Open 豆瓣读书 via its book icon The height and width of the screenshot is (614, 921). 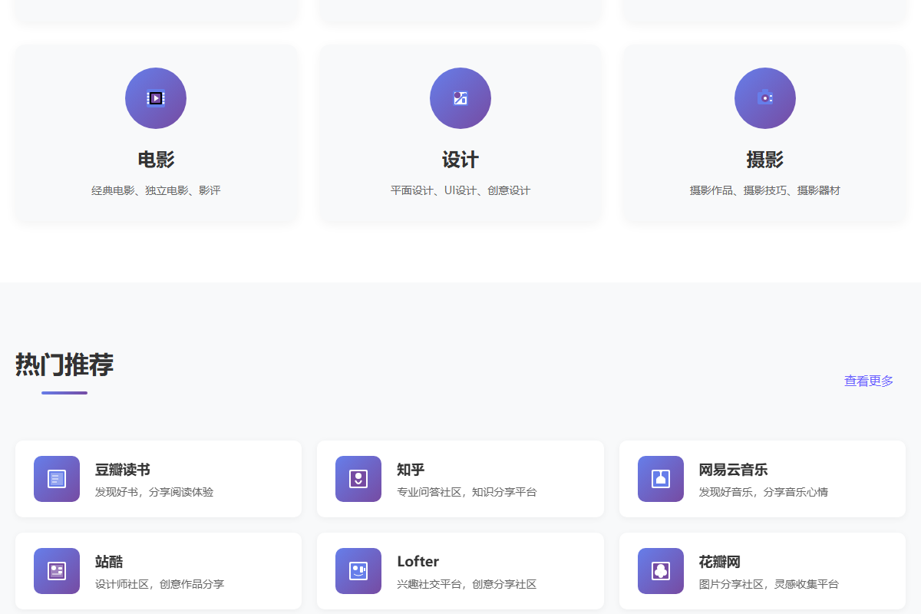pos(56,478)
